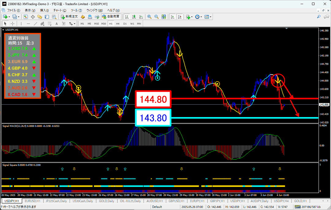
Task: Open the Profiles icon
Action: pyautogui.click(x=14, y=17)
